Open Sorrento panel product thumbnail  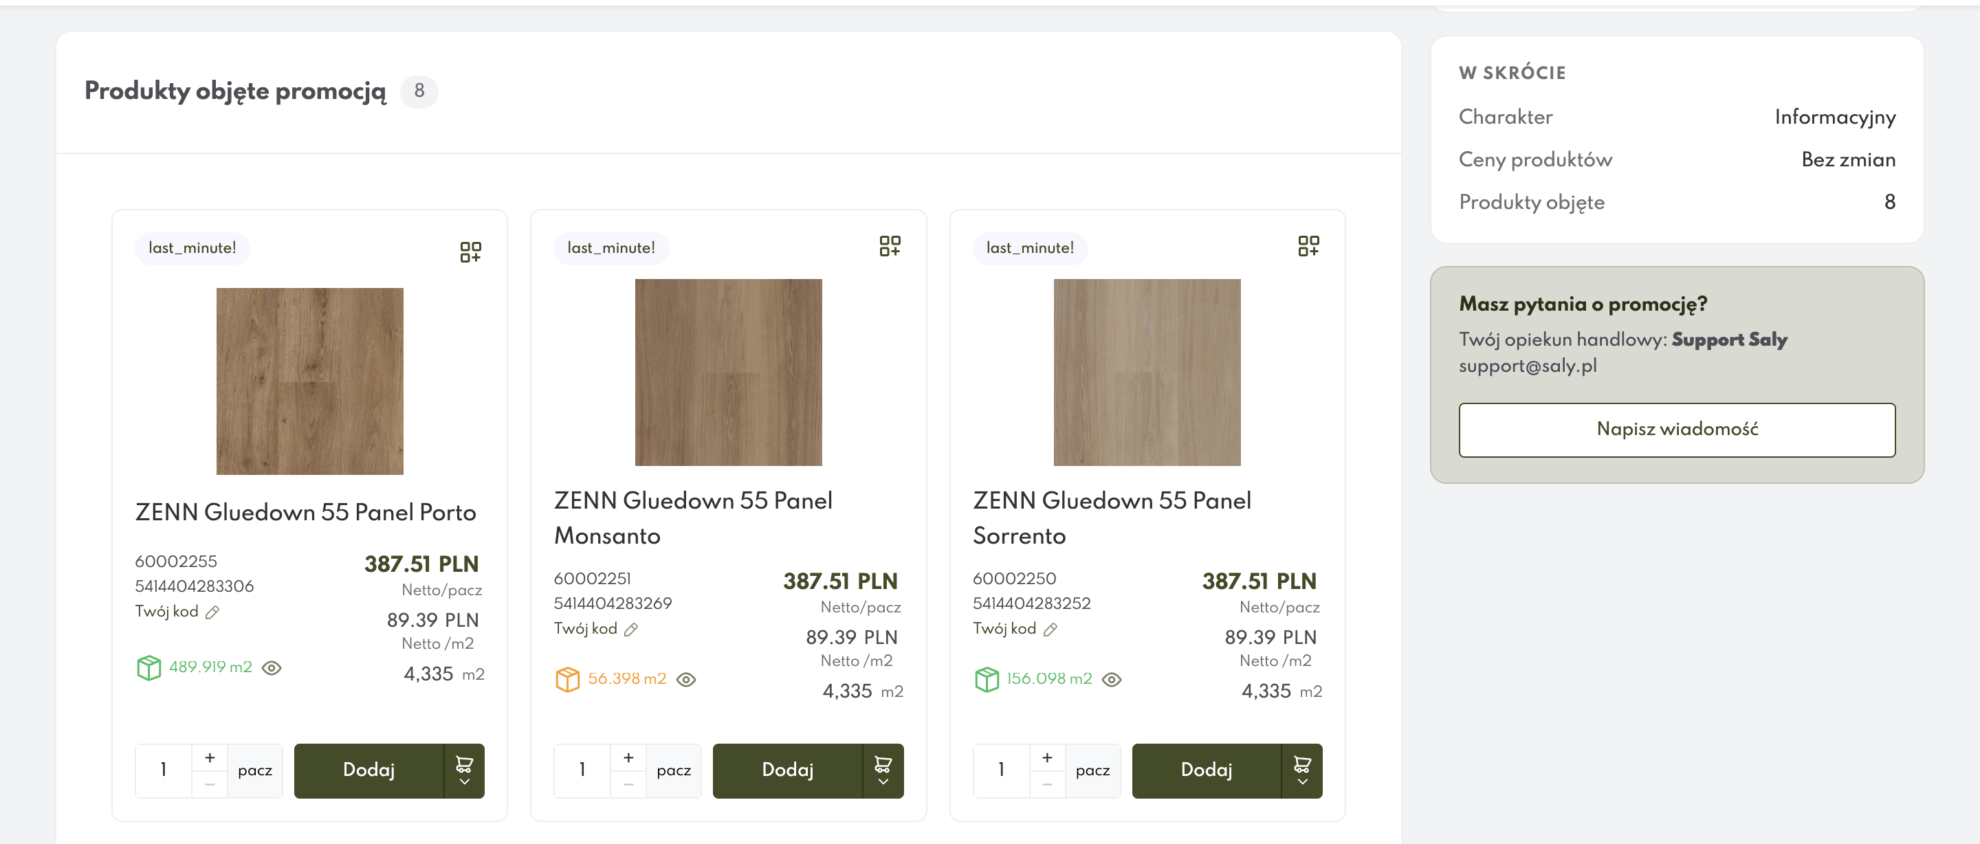pyautogui.click(x=1147, y=372)
